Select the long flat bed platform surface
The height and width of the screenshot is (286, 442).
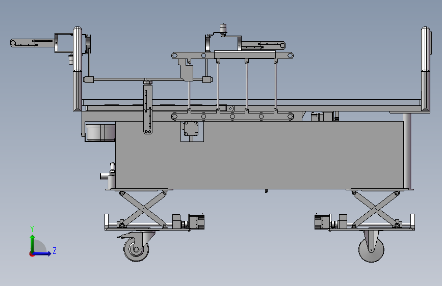[252, 102]
